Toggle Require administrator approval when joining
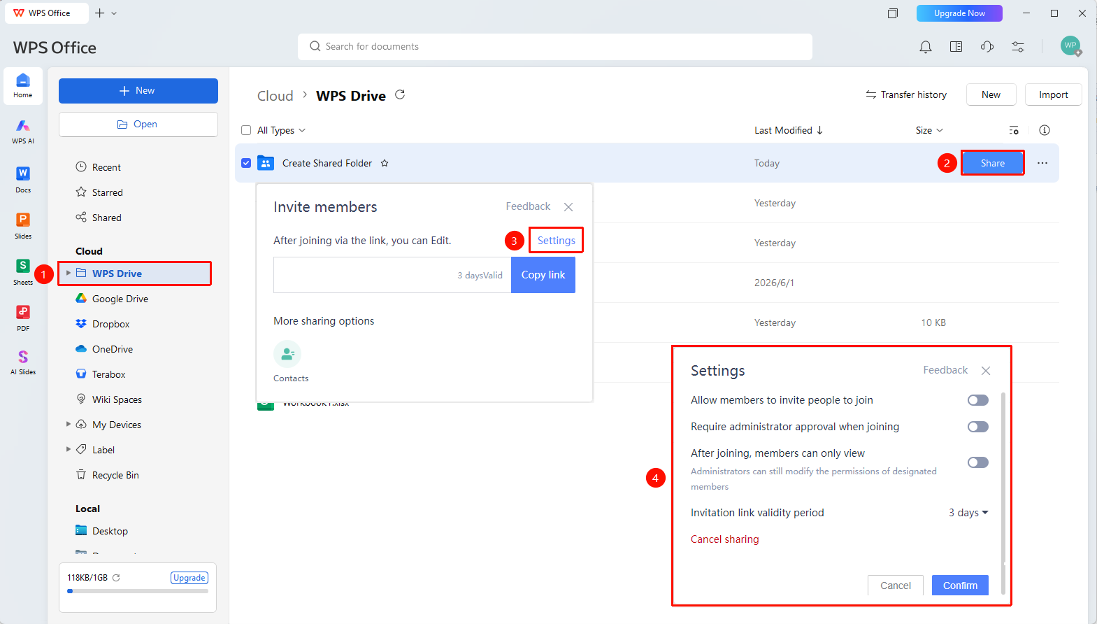Viewport: 1097px width, 624px height. click(x=978, y=427)
